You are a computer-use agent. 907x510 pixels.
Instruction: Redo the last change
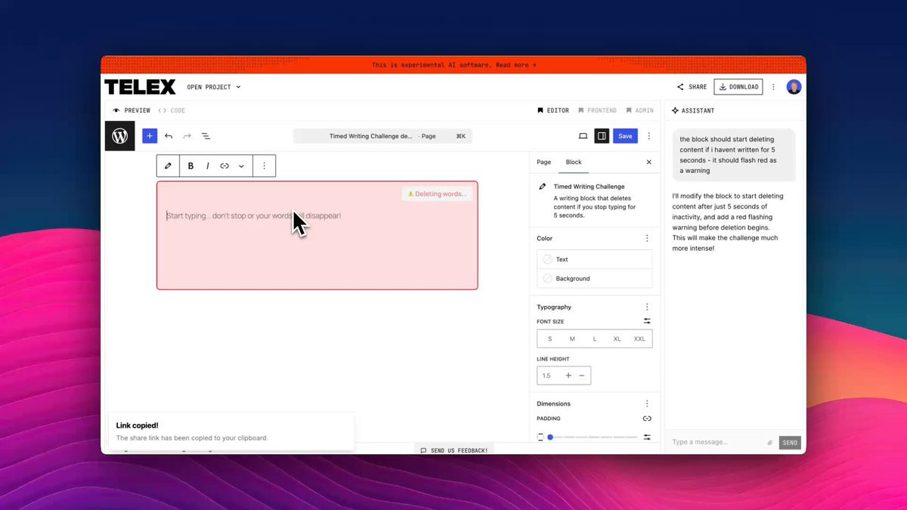click(x=187, y=136)
